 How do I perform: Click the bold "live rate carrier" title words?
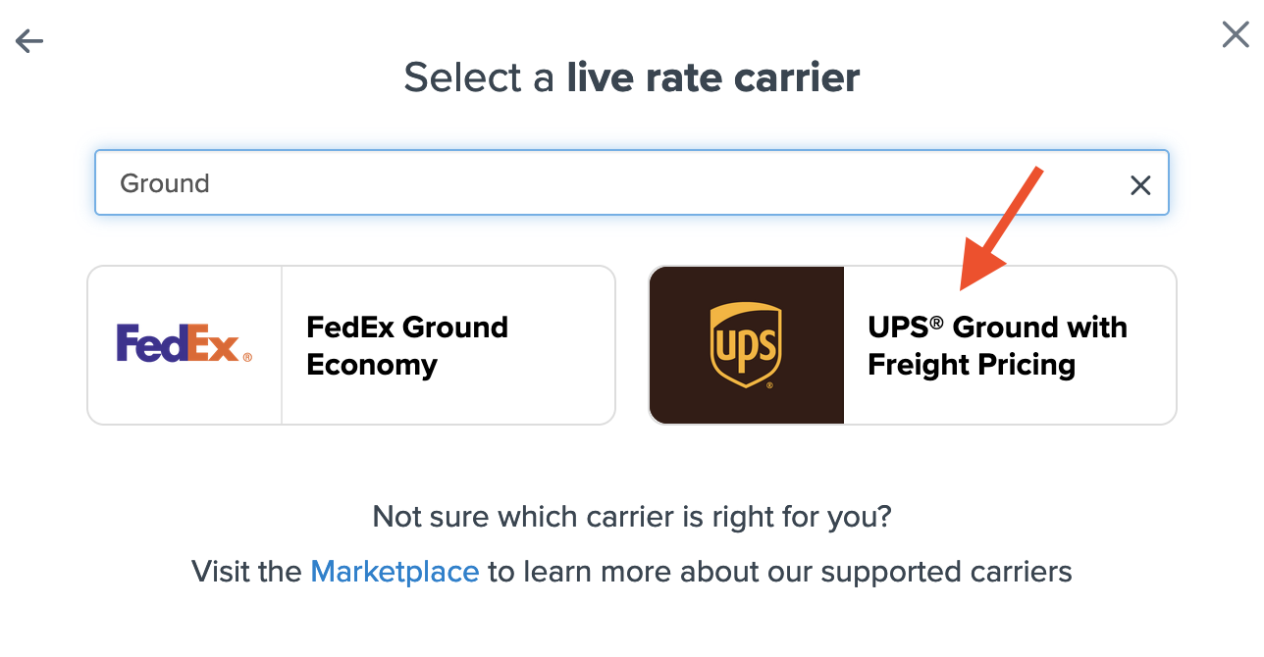[712, 77]
